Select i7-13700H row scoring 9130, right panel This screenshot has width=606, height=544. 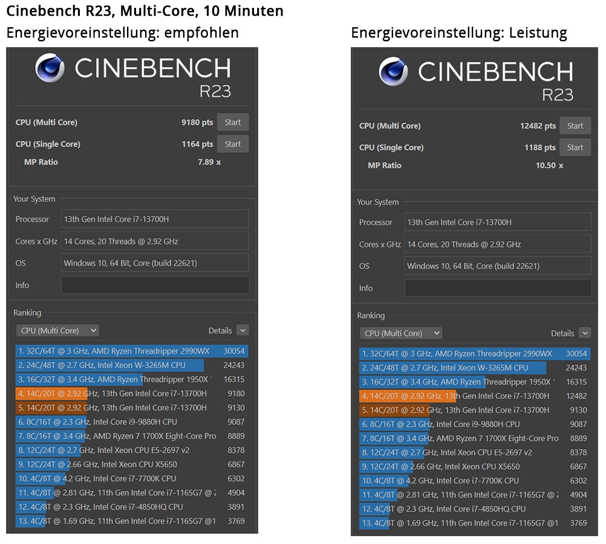click(x=475, y=410)
